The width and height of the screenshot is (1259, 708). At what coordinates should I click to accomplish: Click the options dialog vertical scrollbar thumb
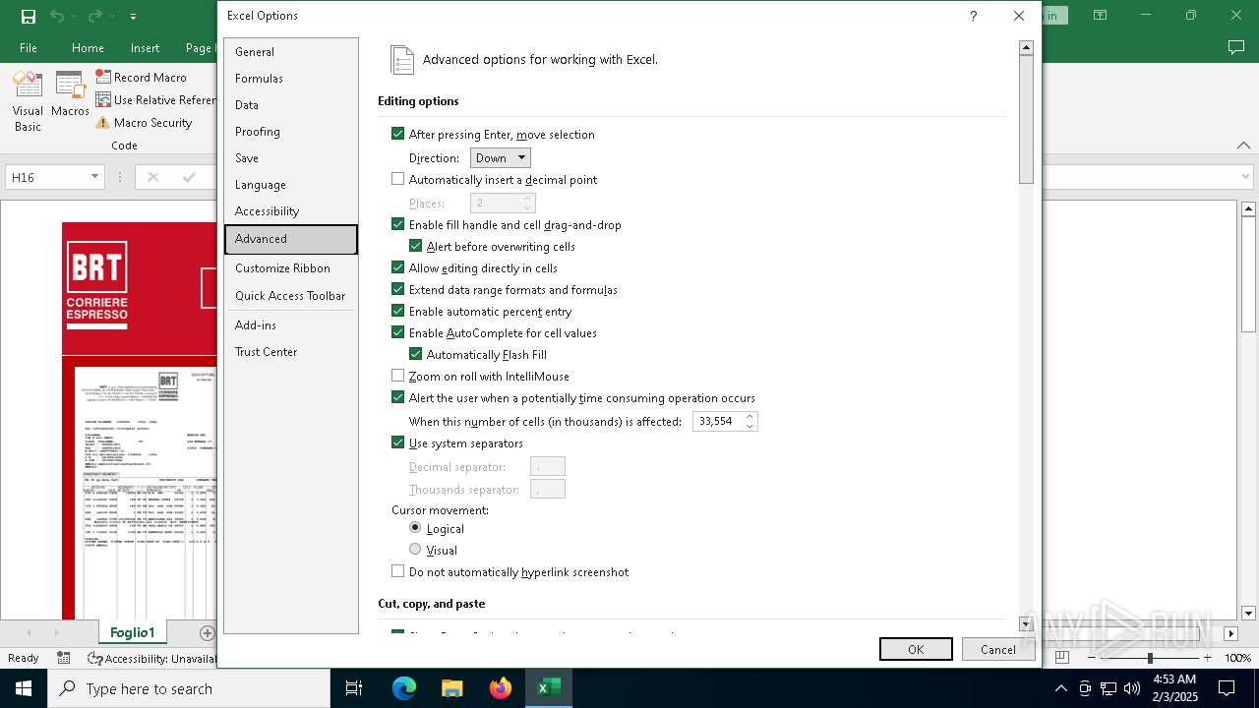point(1026,120)
